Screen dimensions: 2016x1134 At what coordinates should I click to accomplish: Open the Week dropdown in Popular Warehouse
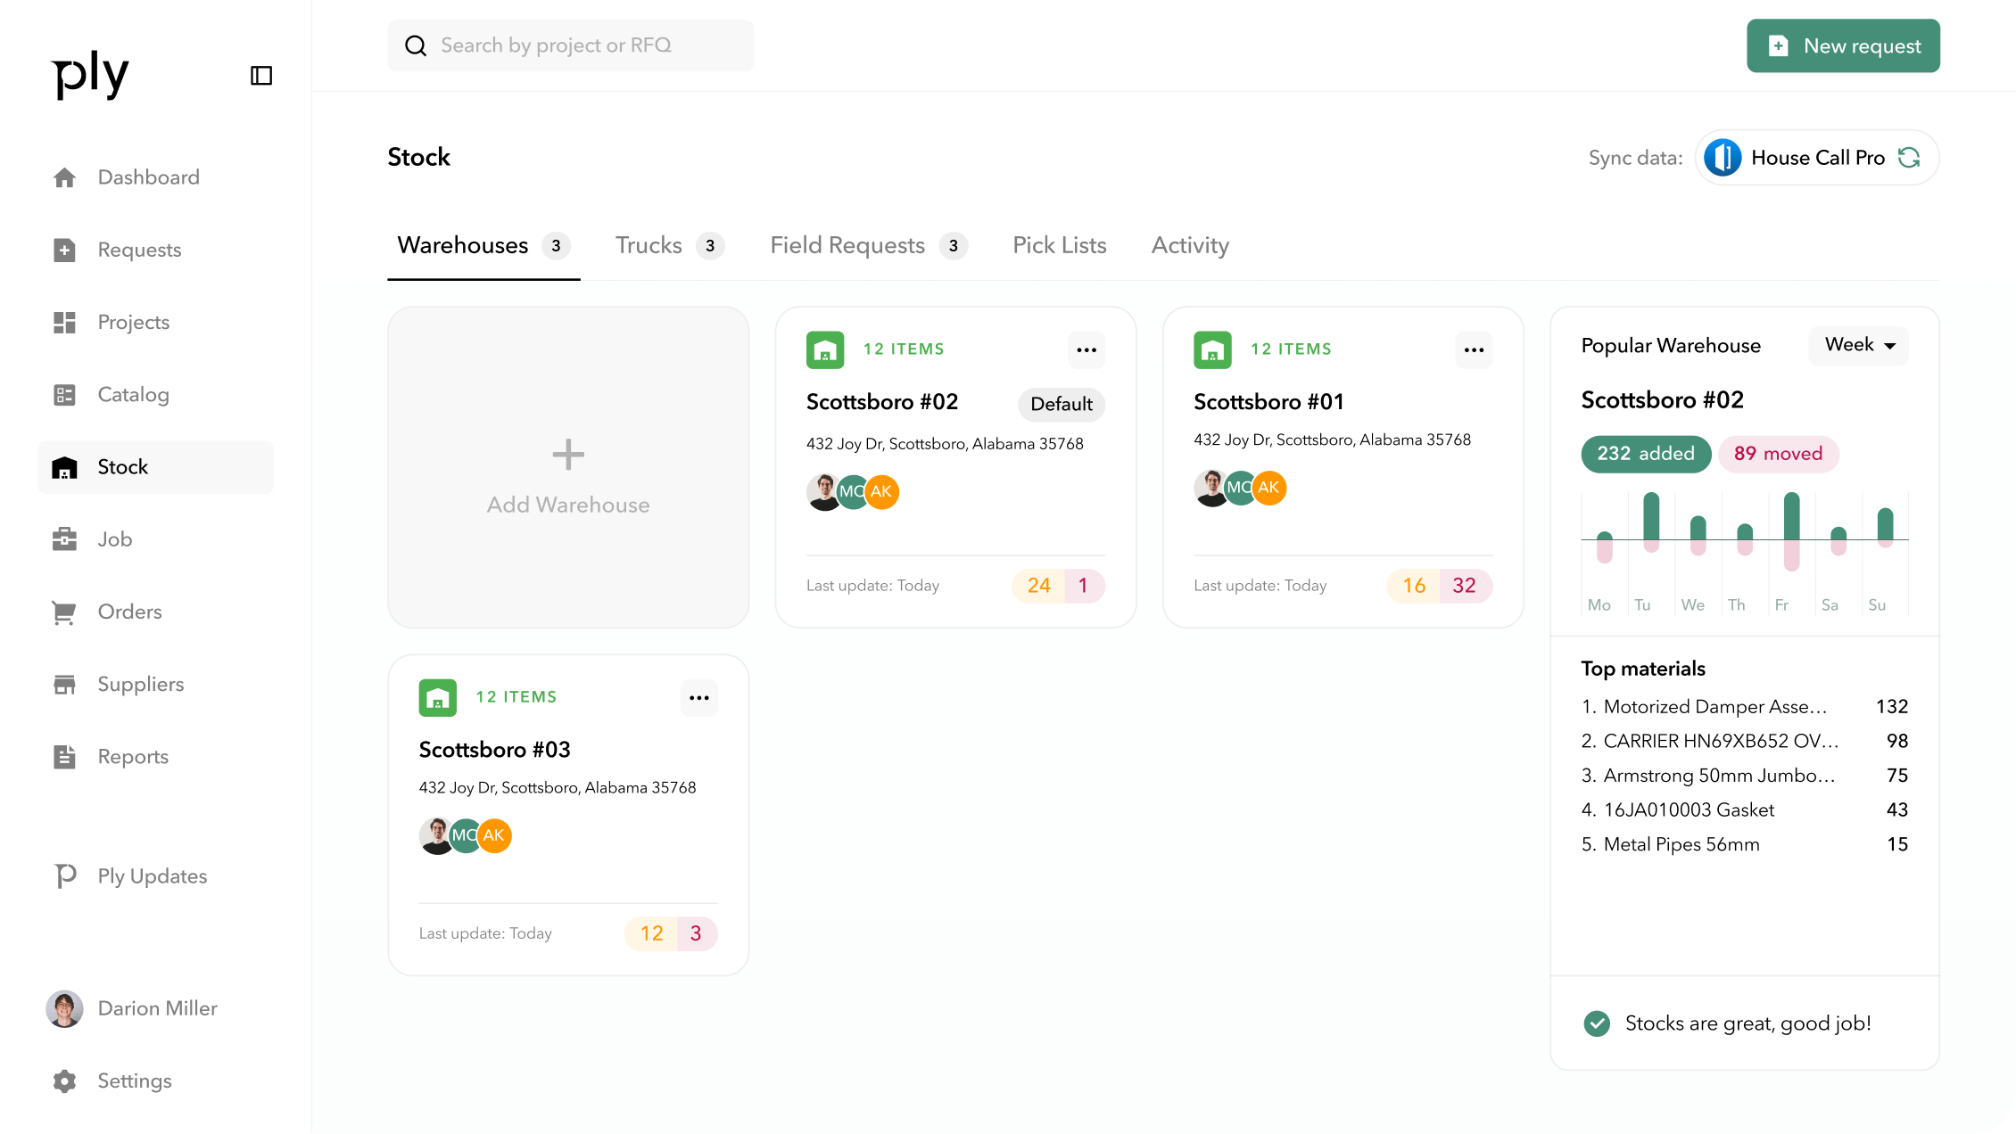coord(1858,346)
